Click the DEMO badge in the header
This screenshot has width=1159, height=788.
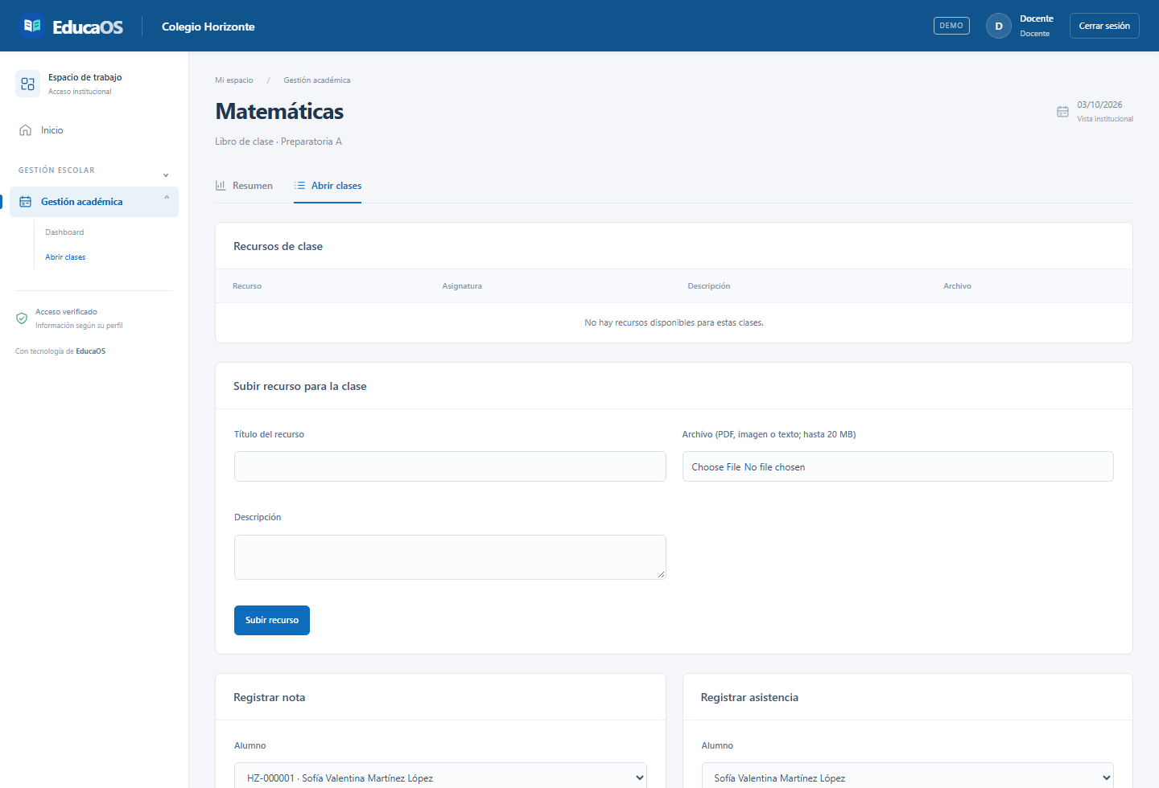tap(951, 26)
